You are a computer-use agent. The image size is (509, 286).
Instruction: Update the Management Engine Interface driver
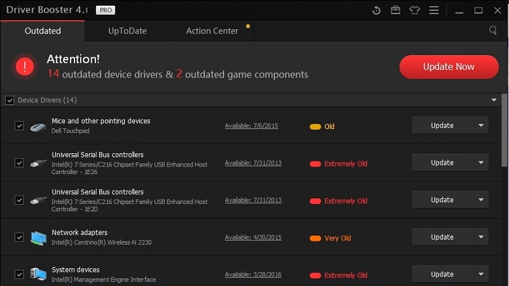coord(442,275)
